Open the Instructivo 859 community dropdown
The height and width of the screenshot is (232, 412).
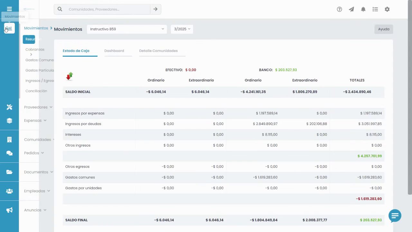pos(127,29)
